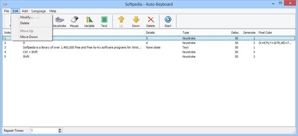Click the Text toolbar icon

[104, 19]
